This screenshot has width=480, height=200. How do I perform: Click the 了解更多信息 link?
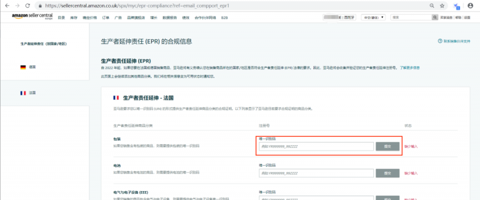[x=409, y=68]
